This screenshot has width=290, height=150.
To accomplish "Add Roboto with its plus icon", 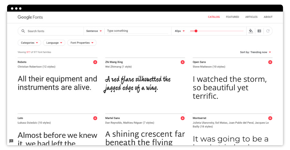I will [95, 62].
